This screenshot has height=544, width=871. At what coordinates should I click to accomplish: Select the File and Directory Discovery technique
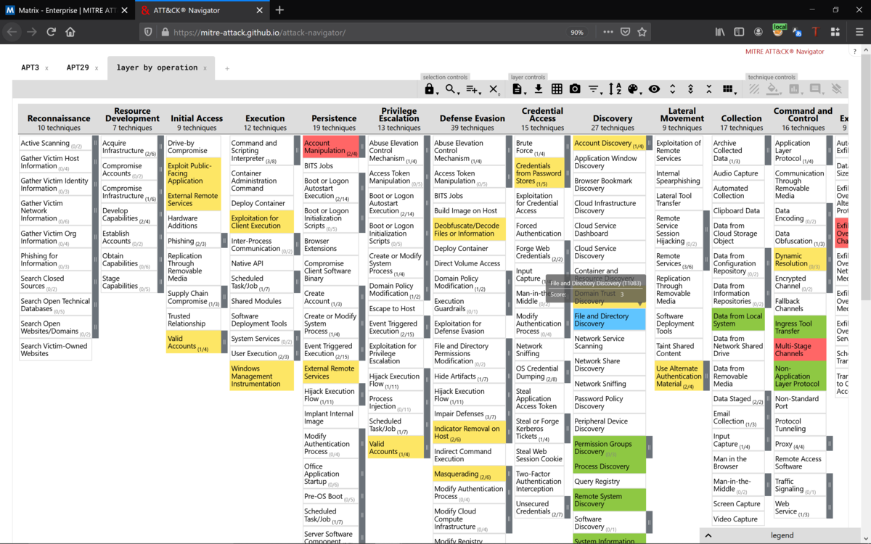click(608, 319)
